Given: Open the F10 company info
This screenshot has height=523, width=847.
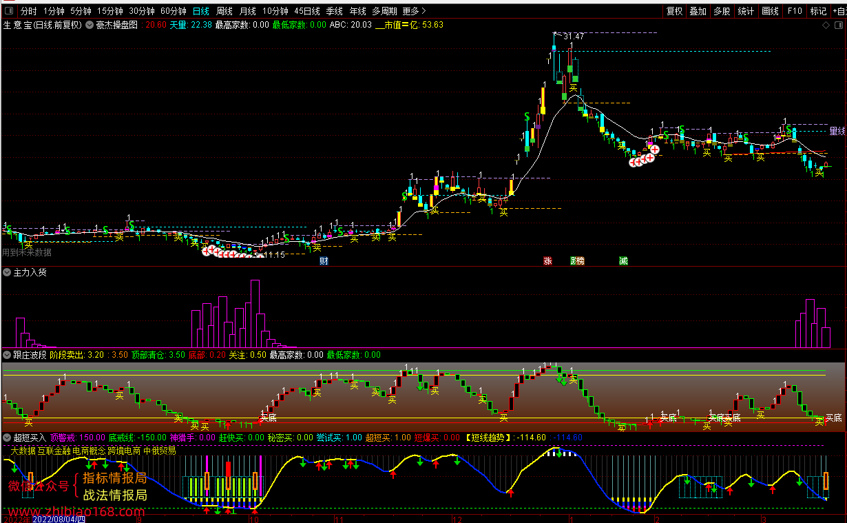Looking at the screenshot, I should [x=795, y=11].
